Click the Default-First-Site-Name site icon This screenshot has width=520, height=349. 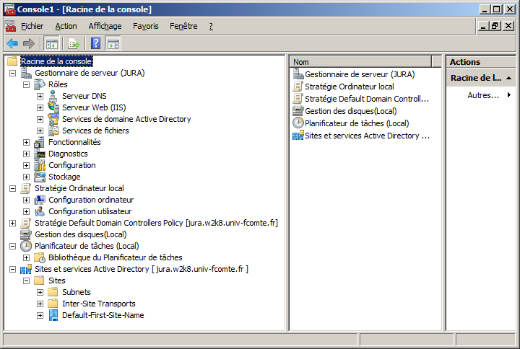tap(53, 315)
